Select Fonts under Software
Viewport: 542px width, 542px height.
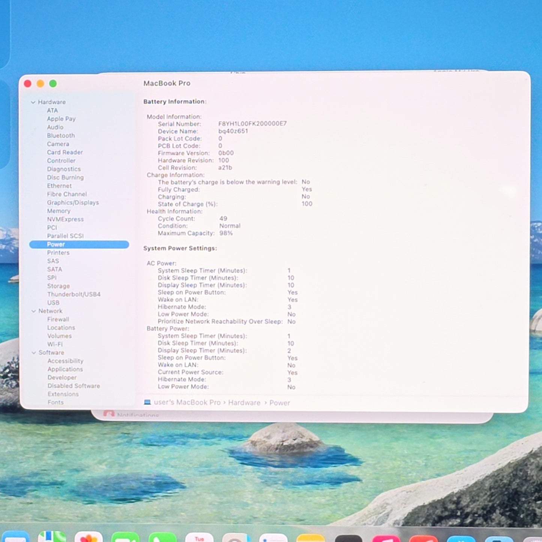click(56, 402)
